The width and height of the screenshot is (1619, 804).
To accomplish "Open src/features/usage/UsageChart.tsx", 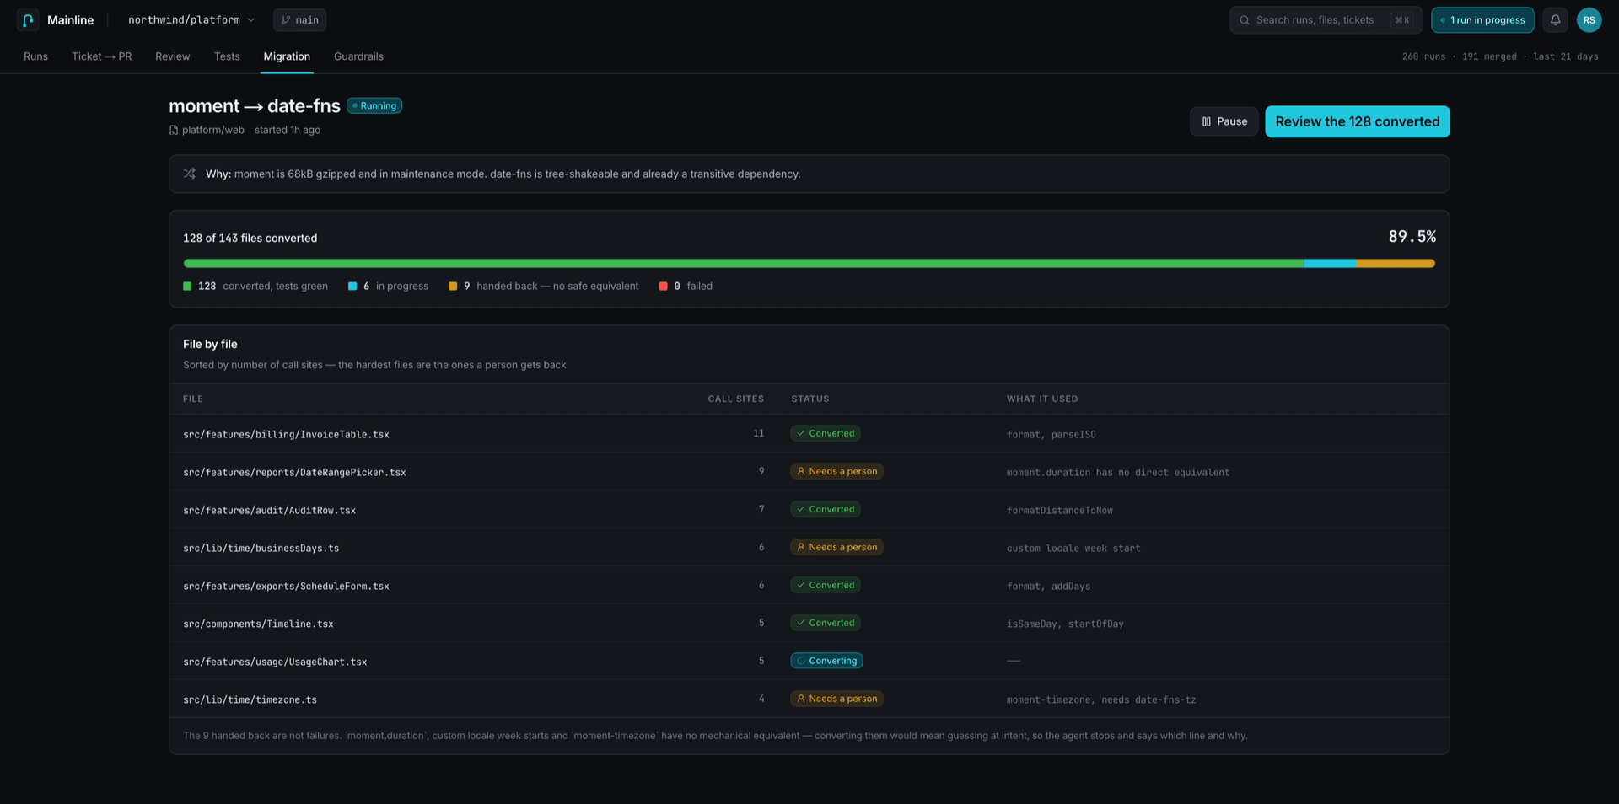I will click(x=275, y=662).
